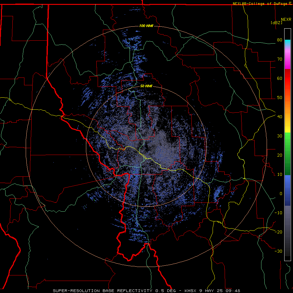Click the red 60 dBZ color band
293x293 pixels.
287,78
